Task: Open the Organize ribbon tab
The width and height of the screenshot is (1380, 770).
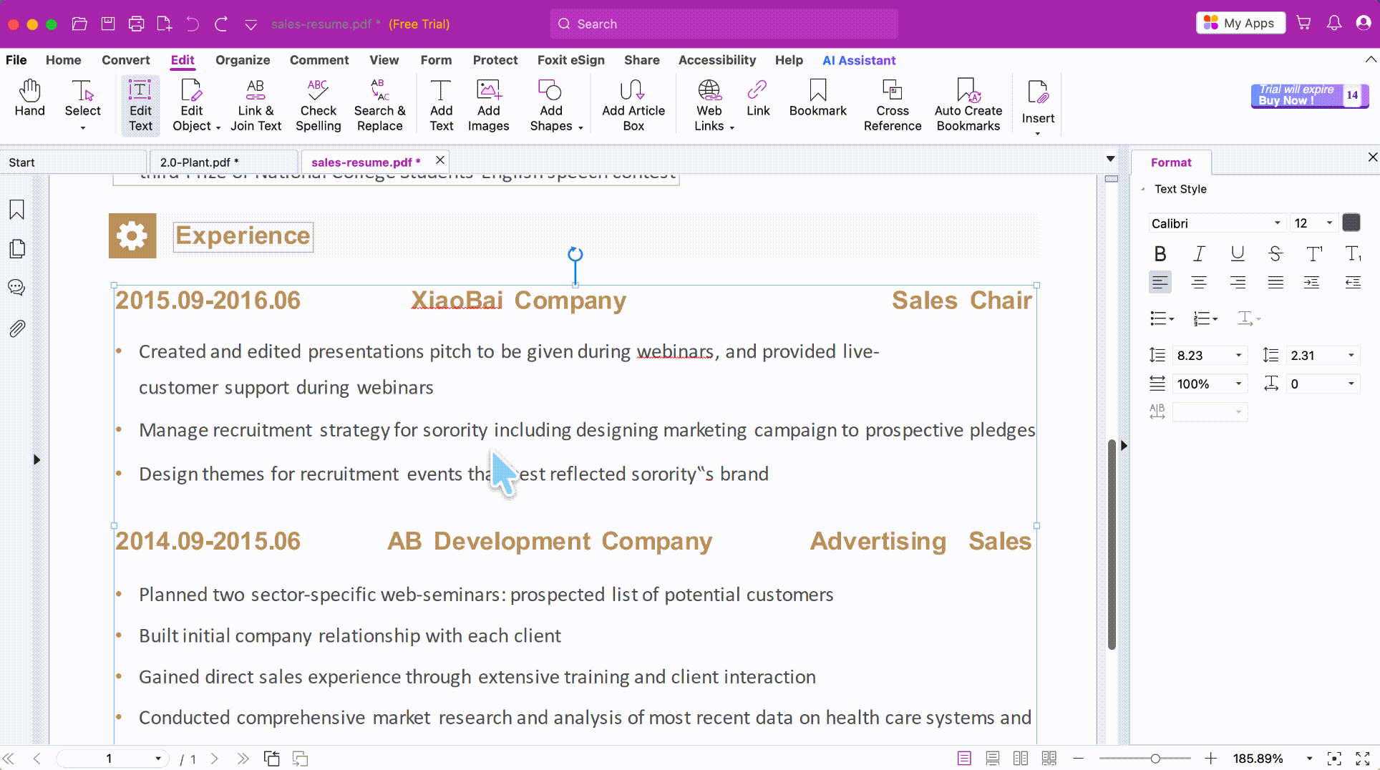Action: tap(243, 60)
